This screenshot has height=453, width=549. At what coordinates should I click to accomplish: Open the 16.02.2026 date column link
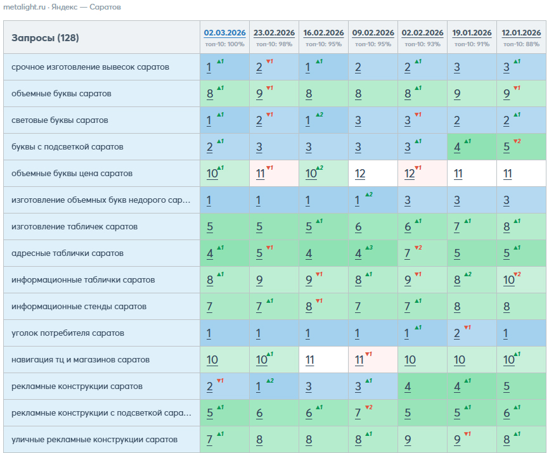pos(323,33)
